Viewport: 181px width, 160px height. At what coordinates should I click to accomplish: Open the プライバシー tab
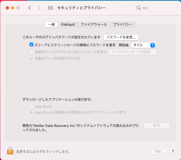tap(123, 24)
